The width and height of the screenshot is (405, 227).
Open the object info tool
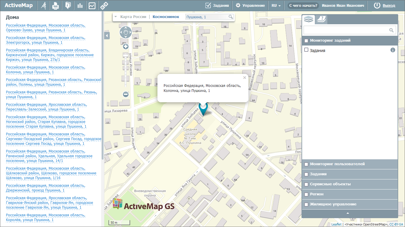tap(68, 6)
